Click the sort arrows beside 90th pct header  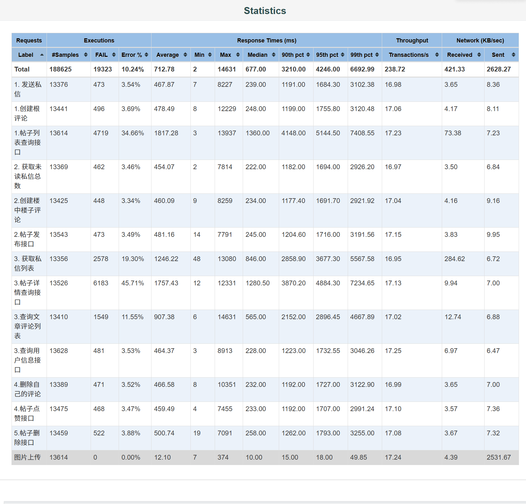point(308,55)
